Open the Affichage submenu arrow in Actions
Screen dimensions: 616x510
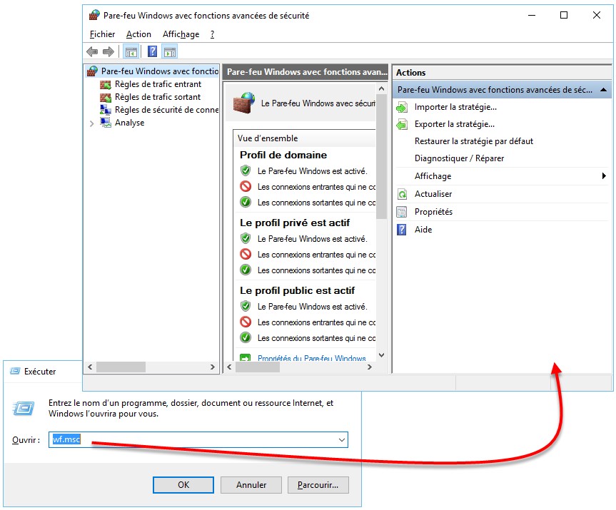click(603, 176)
